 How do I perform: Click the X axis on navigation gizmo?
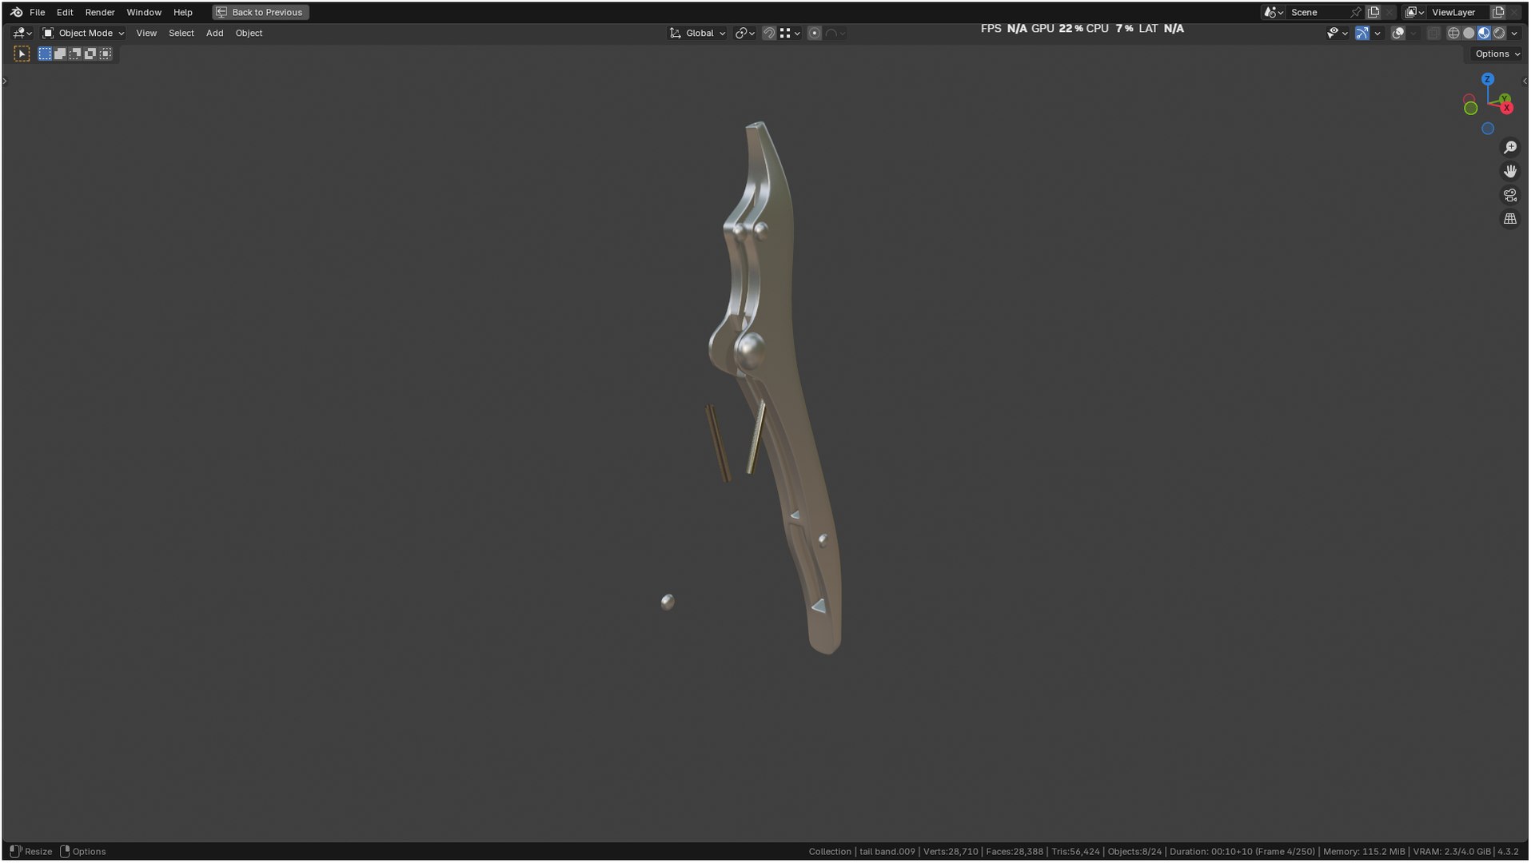pos(1506,108)
